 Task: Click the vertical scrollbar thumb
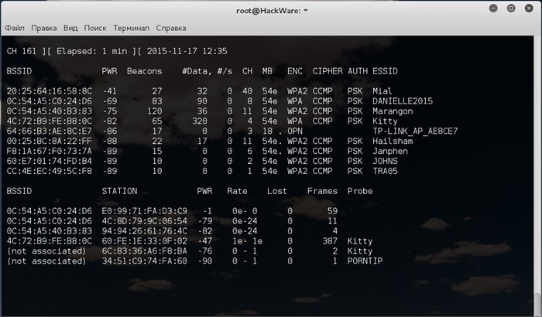tap(537, 305)
